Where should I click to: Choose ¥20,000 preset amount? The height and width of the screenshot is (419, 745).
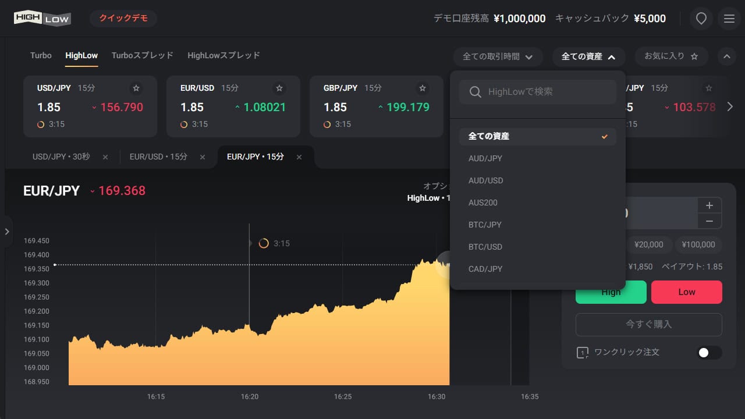[x=649, y=244]
